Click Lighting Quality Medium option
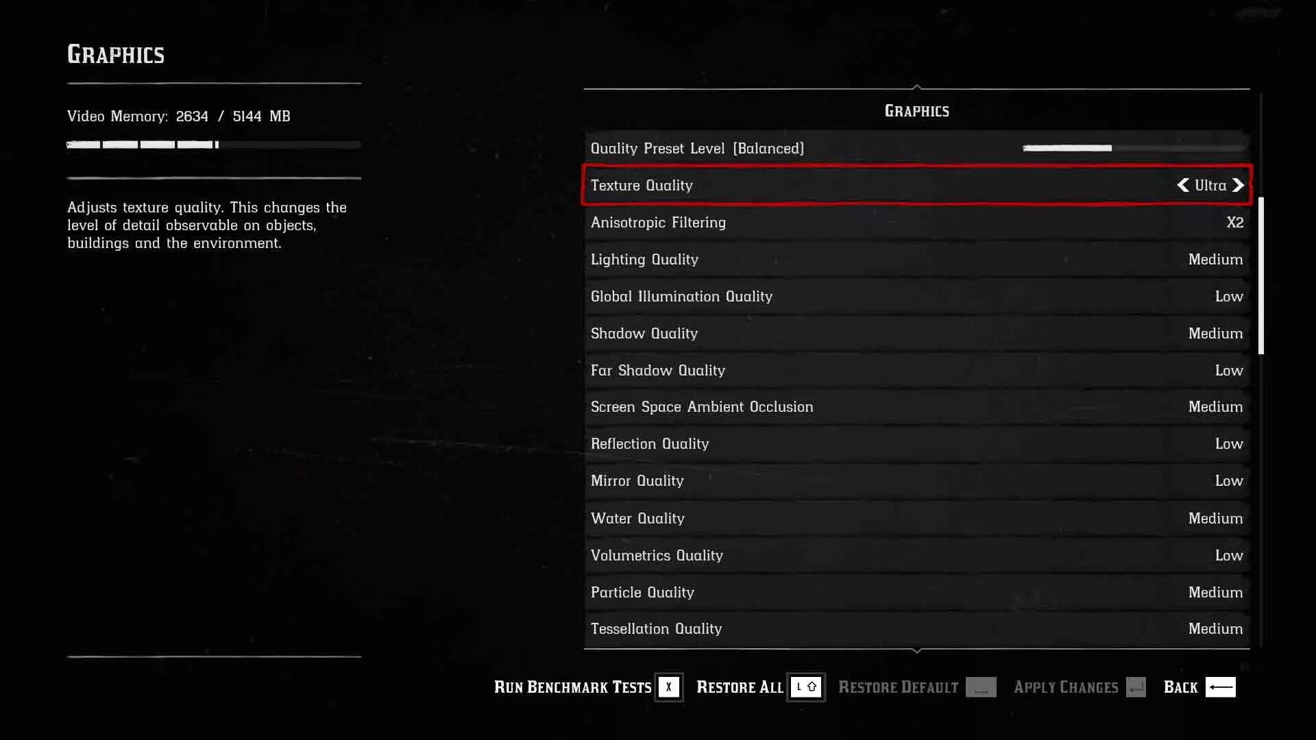Screen dimensions: 1316x740 pos(916,258)
